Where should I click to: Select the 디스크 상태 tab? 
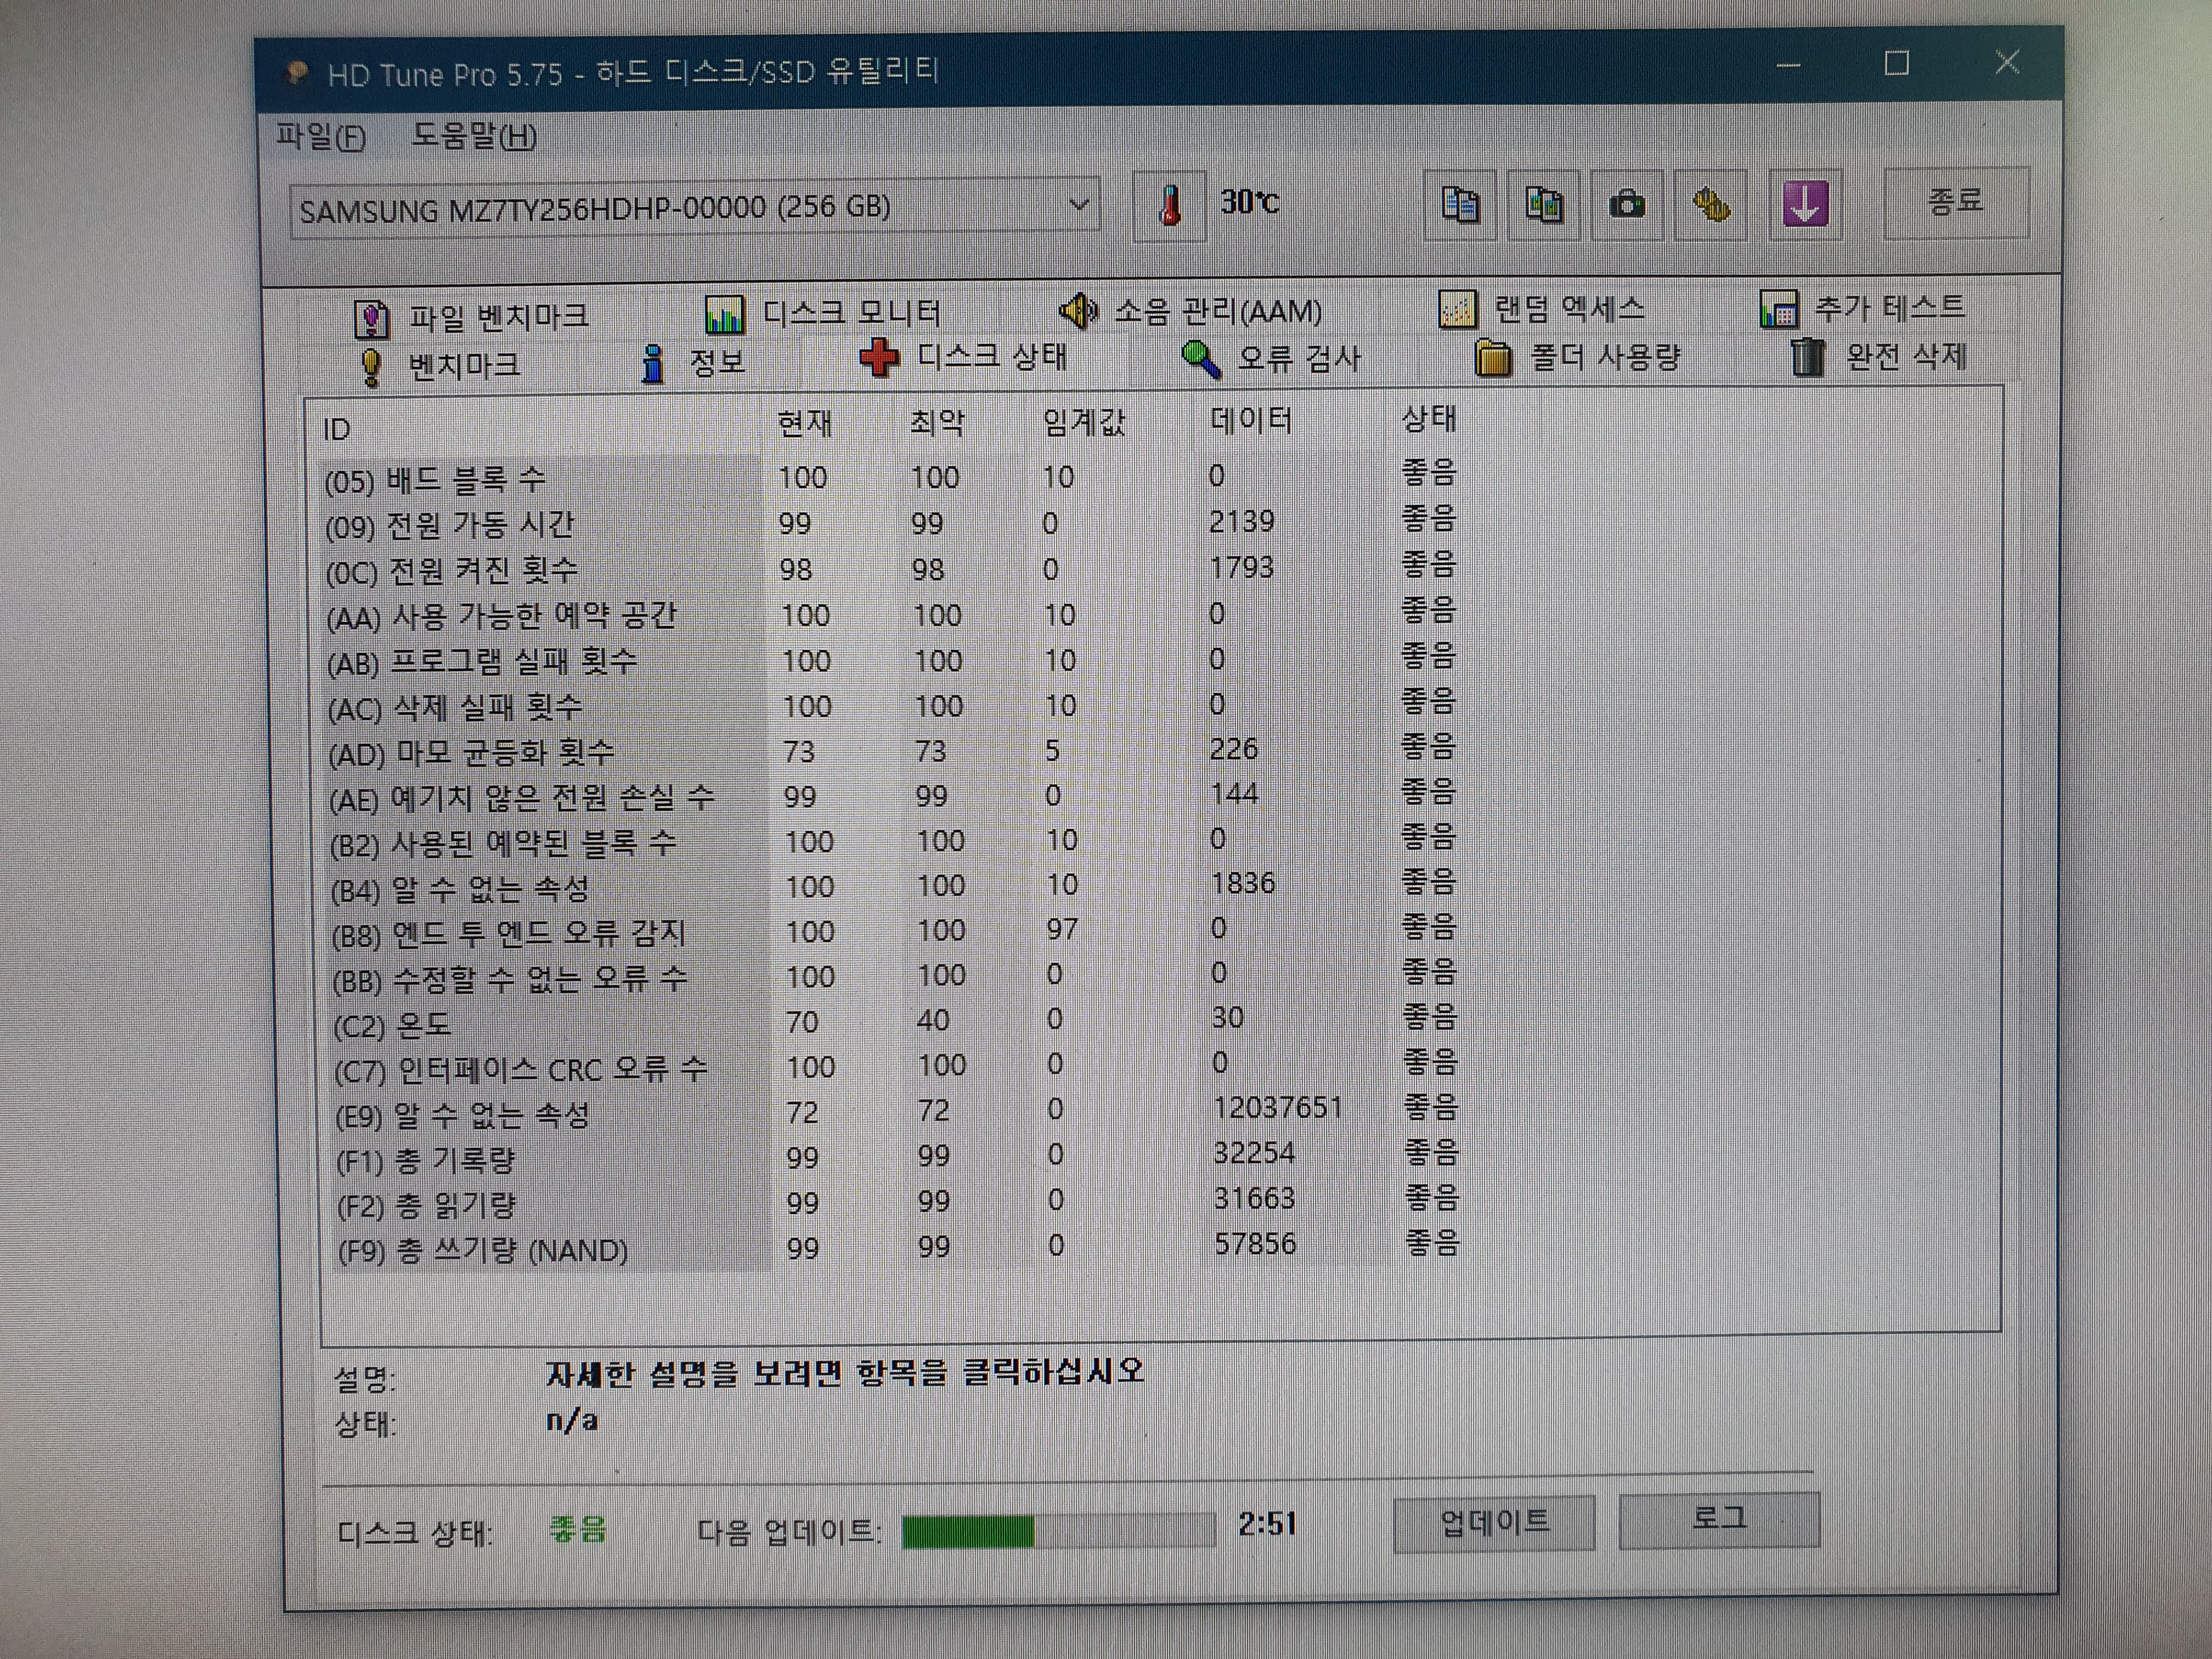964,357
